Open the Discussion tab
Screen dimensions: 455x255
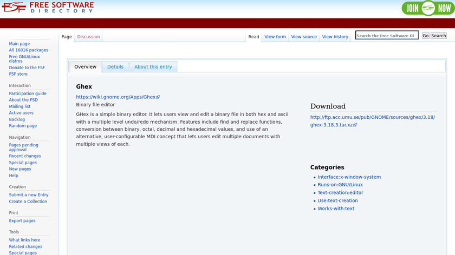pos(88,37)
